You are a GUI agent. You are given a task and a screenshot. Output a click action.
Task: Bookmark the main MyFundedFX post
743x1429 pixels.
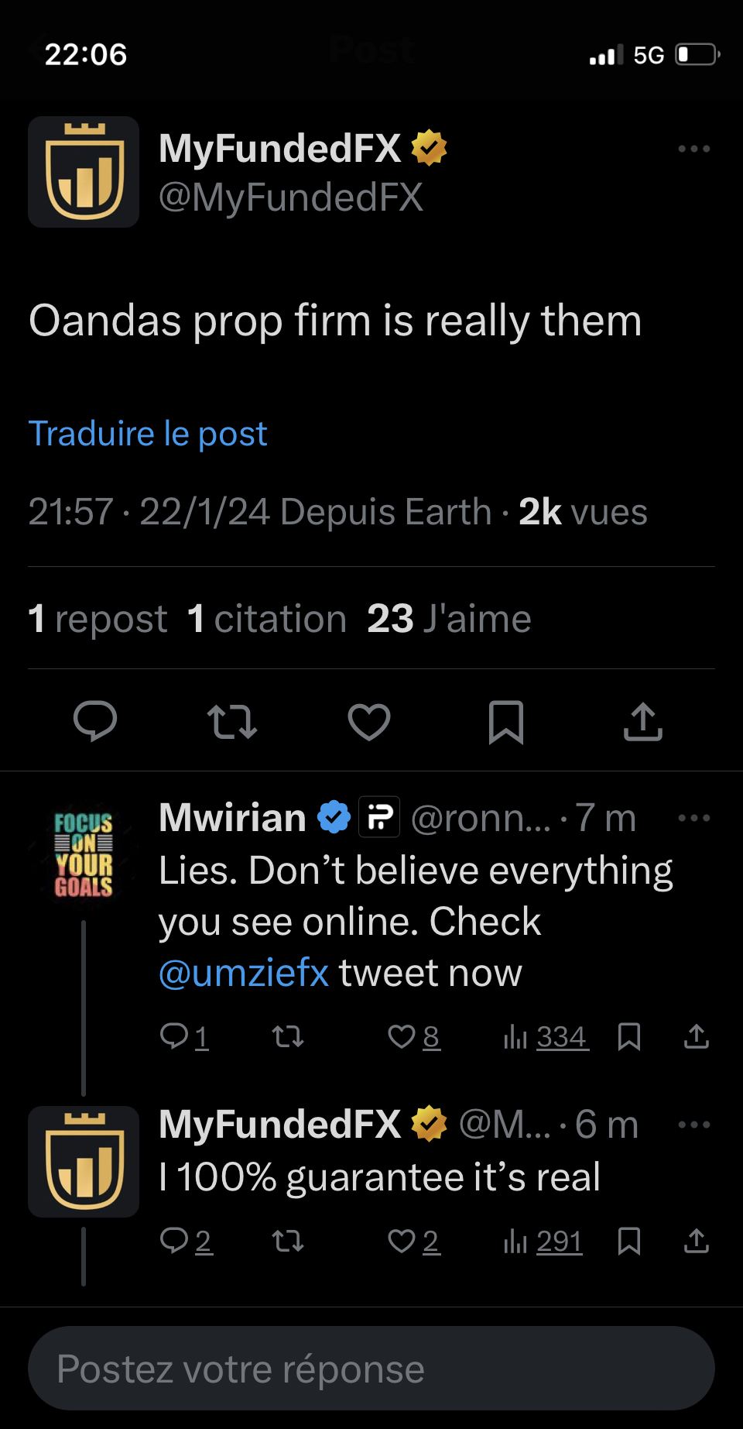pos(506,721)
